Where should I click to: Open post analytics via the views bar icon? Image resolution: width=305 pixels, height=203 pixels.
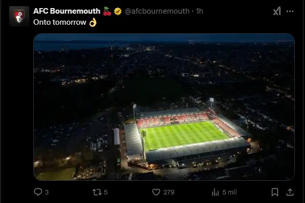(x=216, y=192)
